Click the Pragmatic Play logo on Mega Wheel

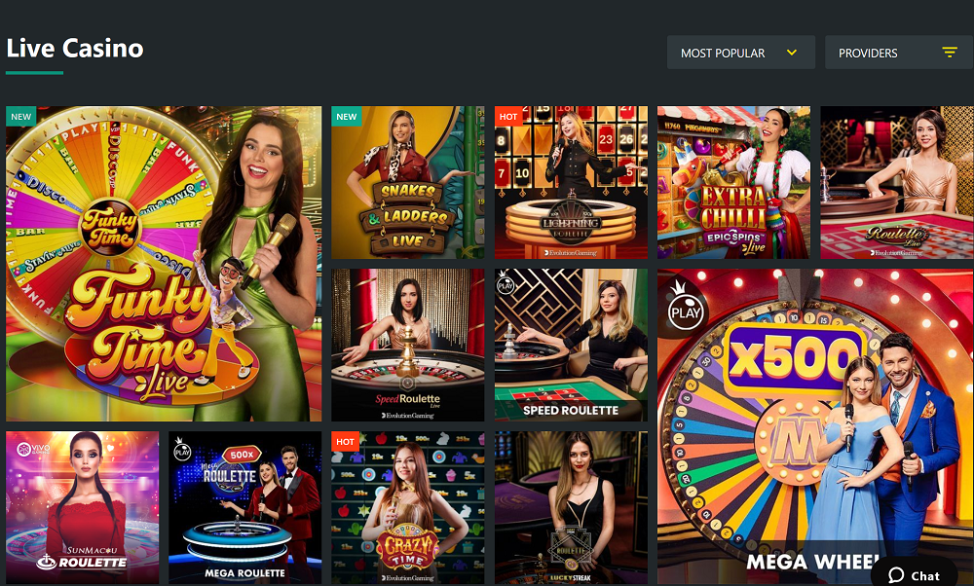[x=686, y=309]
